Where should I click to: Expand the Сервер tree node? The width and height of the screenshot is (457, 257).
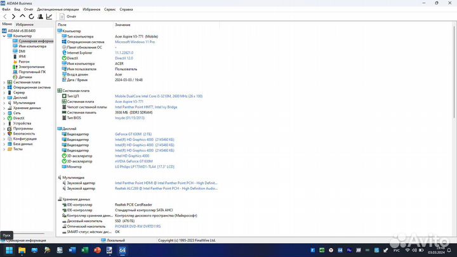(4, 93)
